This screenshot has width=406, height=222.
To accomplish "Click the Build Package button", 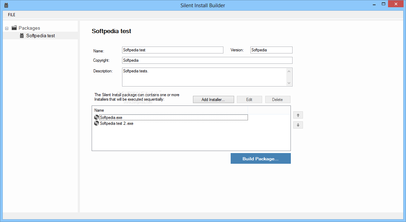I will click(x=260, y=159).
